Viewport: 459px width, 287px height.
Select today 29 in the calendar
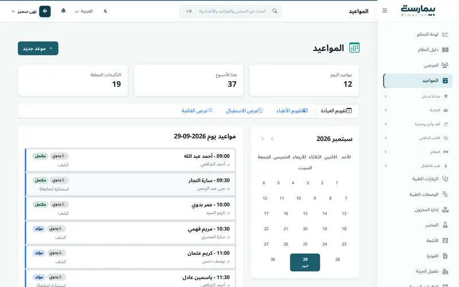tap(305, 262)
